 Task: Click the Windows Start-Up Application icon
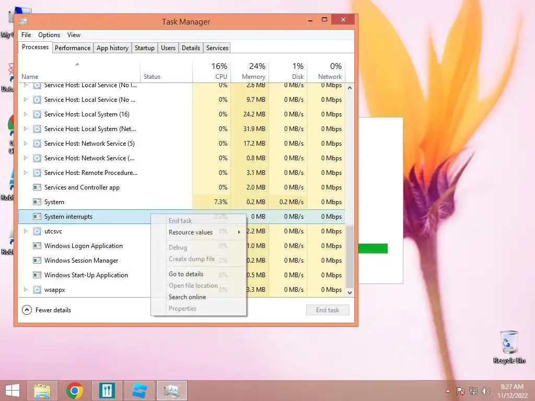[37, 275]
